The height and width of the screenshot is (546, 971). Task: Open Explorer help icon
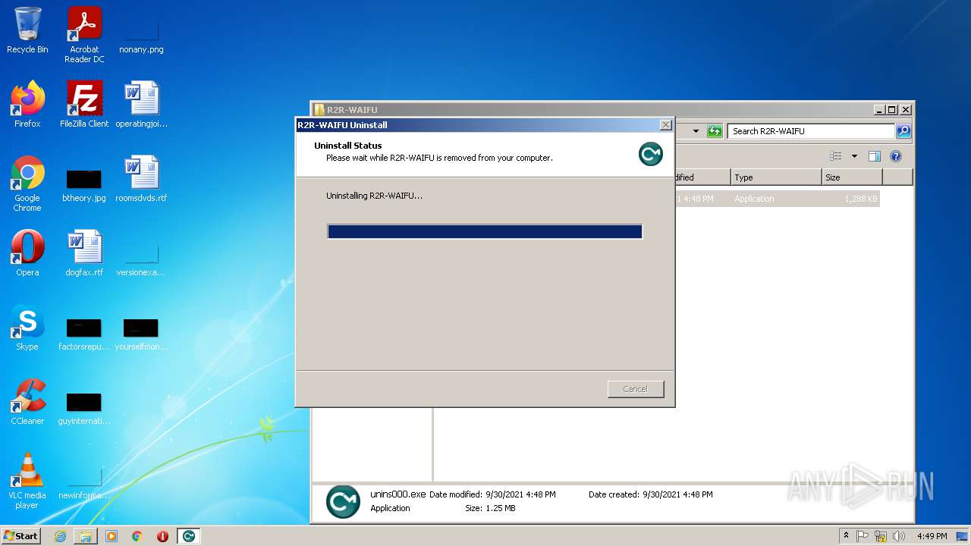(896, 156)
